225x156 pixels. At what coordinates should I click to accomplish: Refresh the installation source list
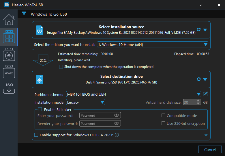(x=199, y=29)
